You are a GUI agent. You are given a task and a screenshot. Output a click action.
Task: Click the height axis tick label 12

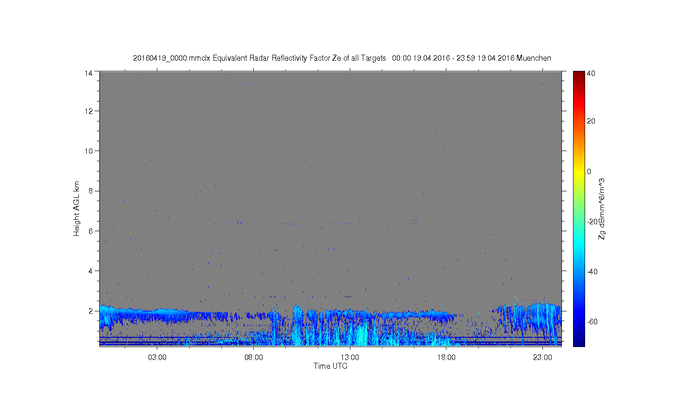pos(89,111)
